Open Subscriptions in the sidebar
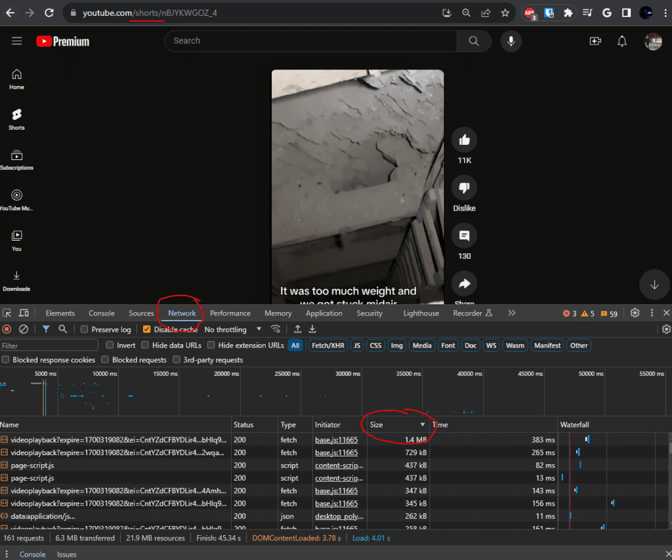Screen dimensions: 672x560 (16, 160)
